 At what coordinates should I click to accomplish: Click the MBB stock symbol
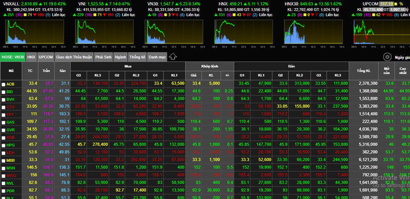tap(10, 160)
